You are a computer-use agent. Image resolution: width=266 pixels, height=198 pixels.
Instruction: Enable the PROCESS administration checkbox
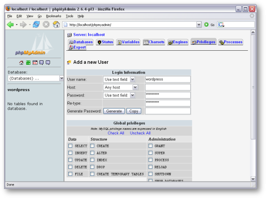151,160
